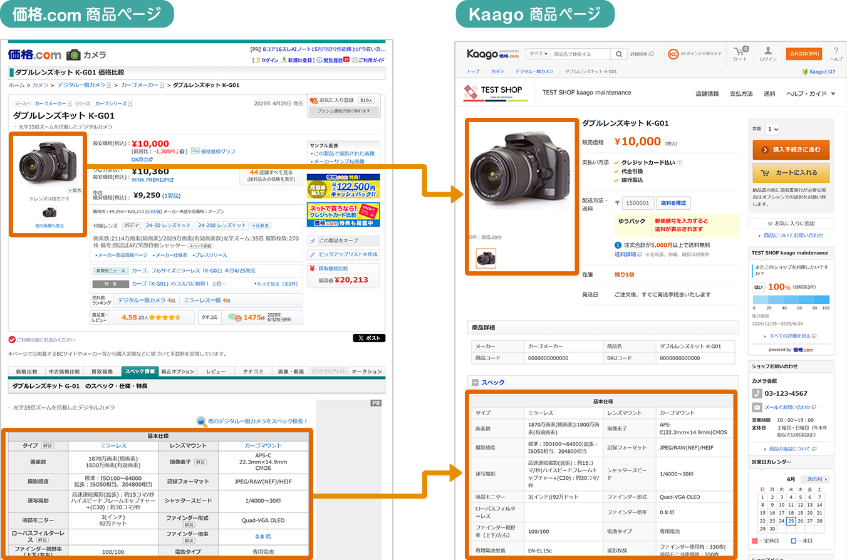Click the help icon next to クレジットカード払い
The height and width of the screenshot is (560, 847).
(x=679, y=162)
